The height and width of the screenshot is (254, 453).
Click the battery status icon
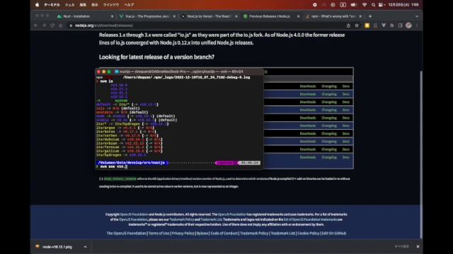pyautogui.click(x=354, y=5)
